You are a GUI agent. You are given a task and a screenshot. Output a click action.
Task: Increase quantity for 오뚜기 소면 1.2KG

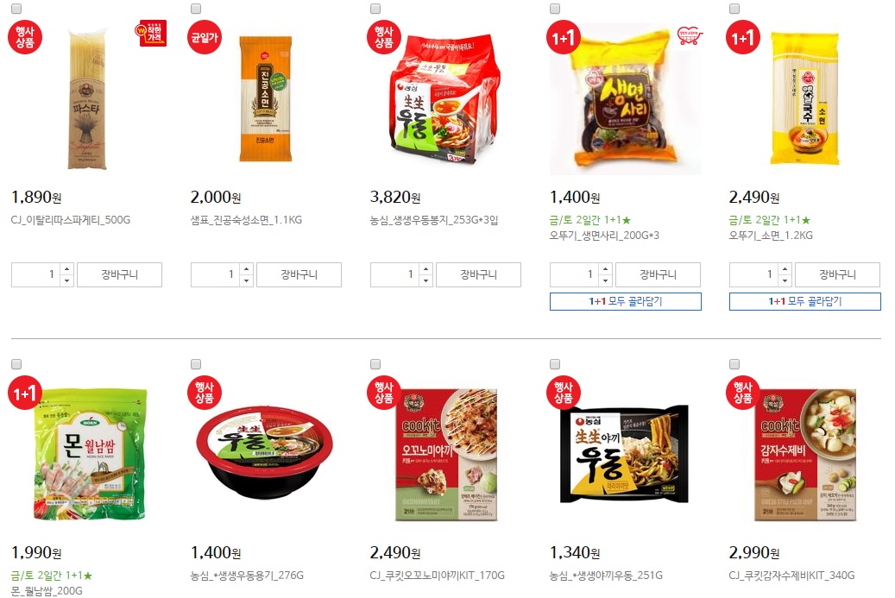785,268
